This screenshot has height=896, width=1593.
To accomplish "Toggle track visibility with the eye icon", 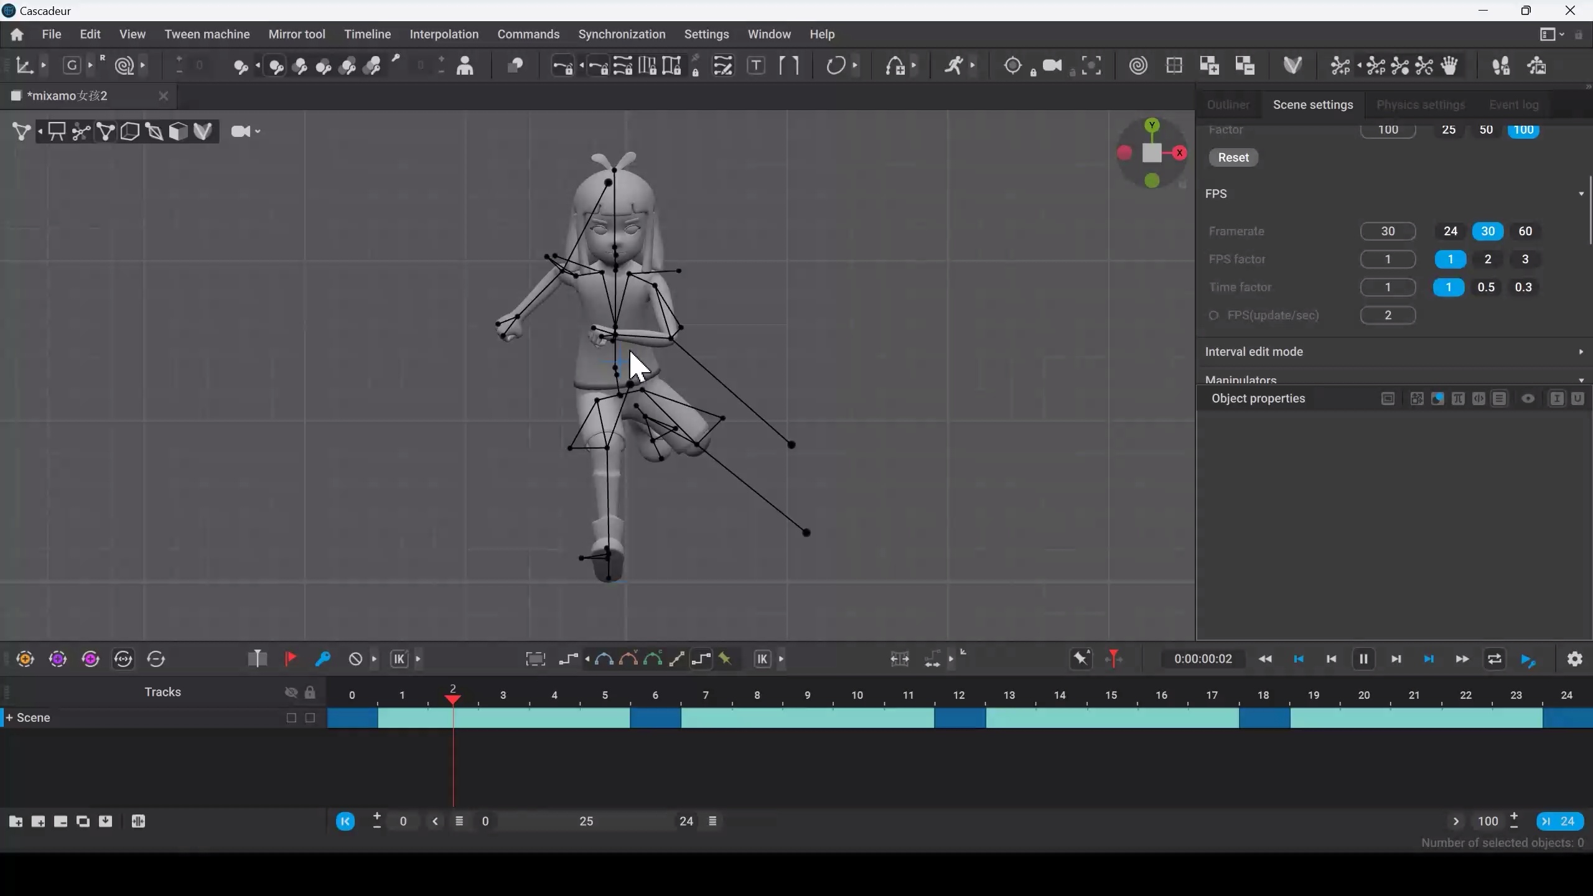I will point(290,692).
